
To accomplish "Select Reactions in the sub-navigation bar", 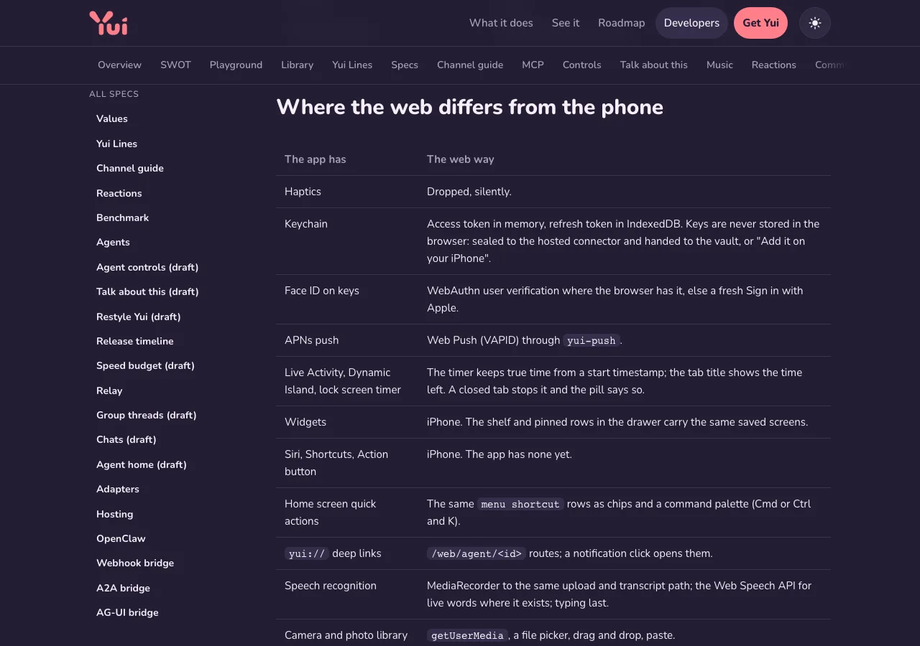I will pos(774,65).
